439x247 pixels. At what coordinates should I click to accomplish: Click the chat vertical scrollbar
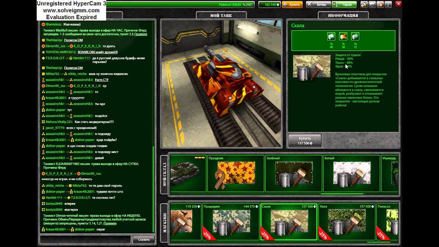153,189
